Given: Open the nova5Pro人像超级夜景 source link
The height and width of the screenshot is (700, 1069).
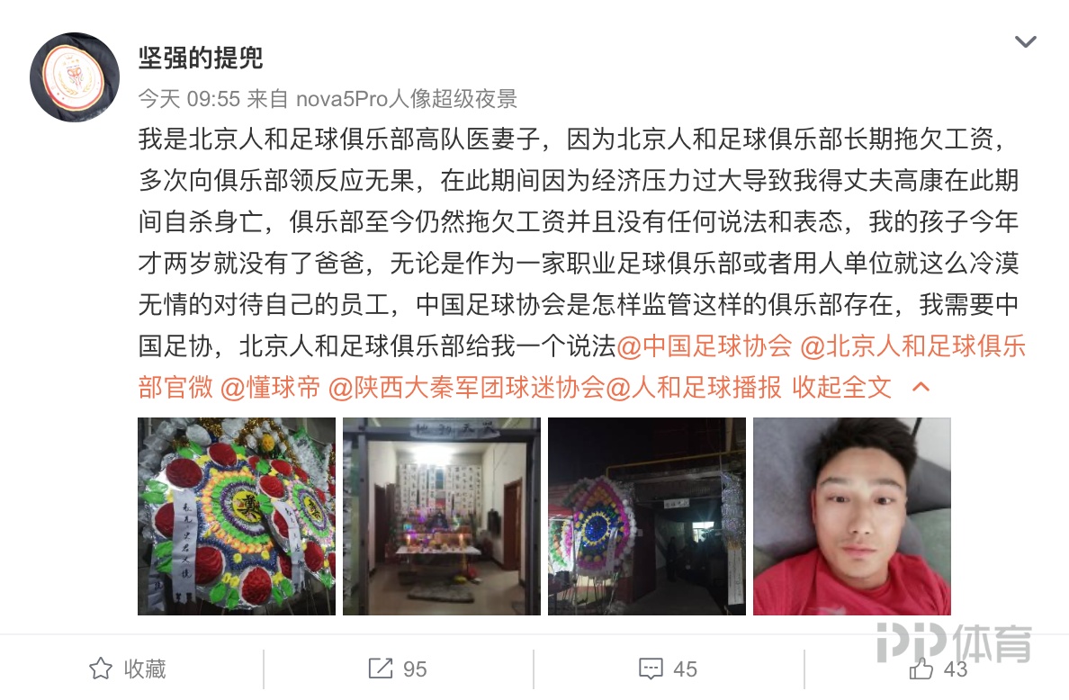Looking at the screenshot, I should (x=407, y=99).
